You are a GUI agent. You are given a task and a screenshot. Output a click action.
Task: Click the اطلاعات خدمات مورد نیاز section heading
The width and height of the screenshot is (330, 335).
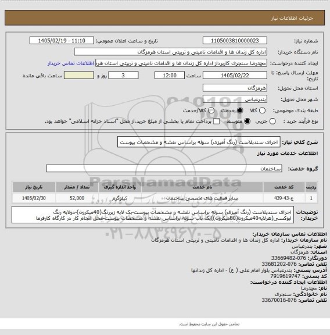pyautogui.click(x=288, y=154)
